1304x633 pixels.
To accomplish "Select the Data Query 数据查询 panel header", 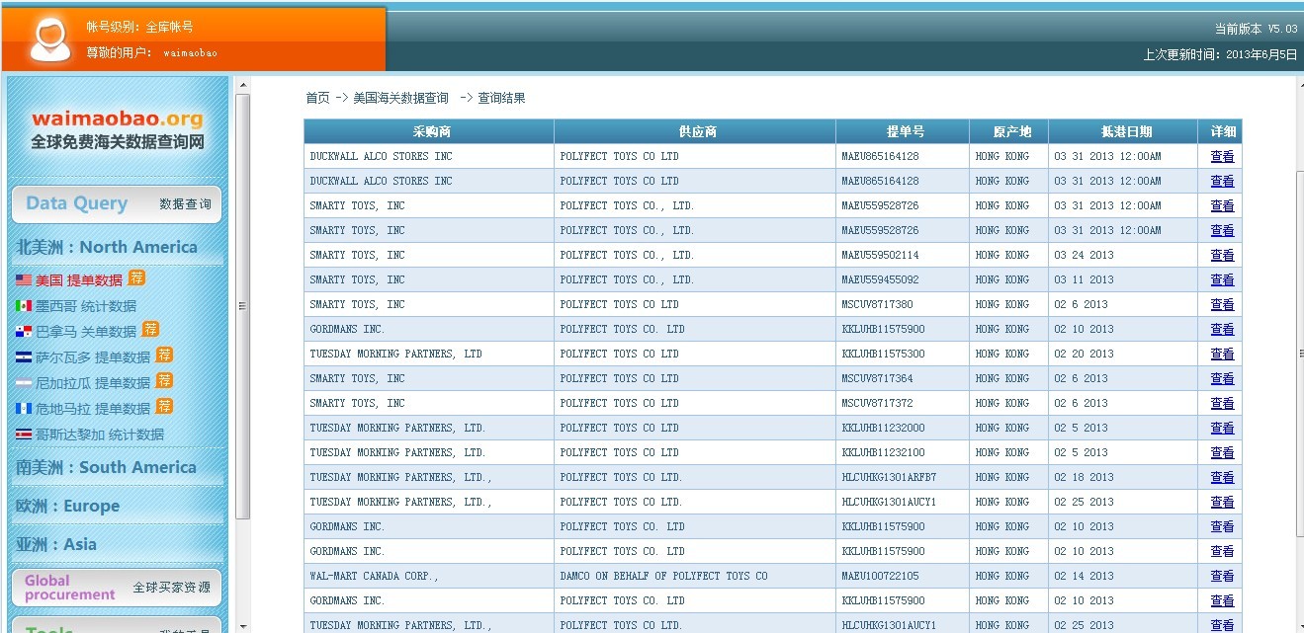I will tap(117, 204).
